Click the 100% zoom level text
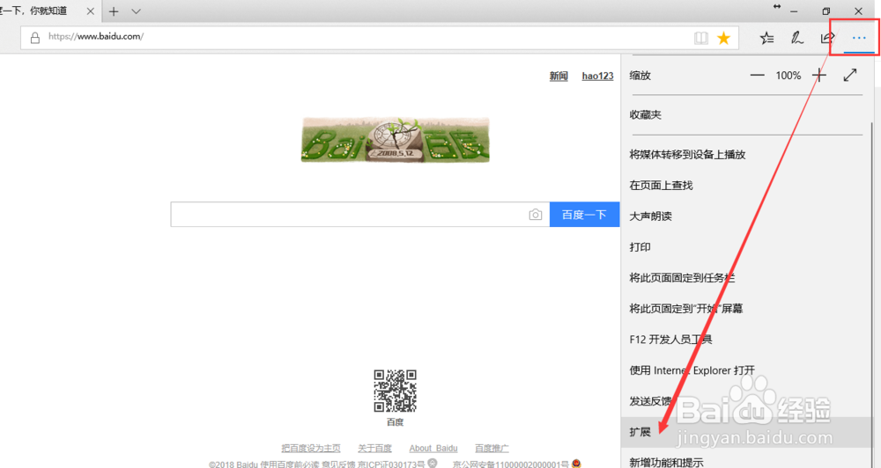 pos(788,75)
